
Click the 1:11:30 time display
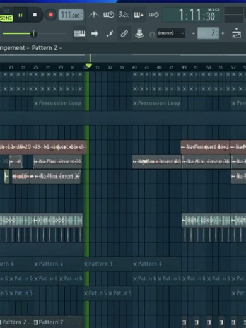click(192, 15)
